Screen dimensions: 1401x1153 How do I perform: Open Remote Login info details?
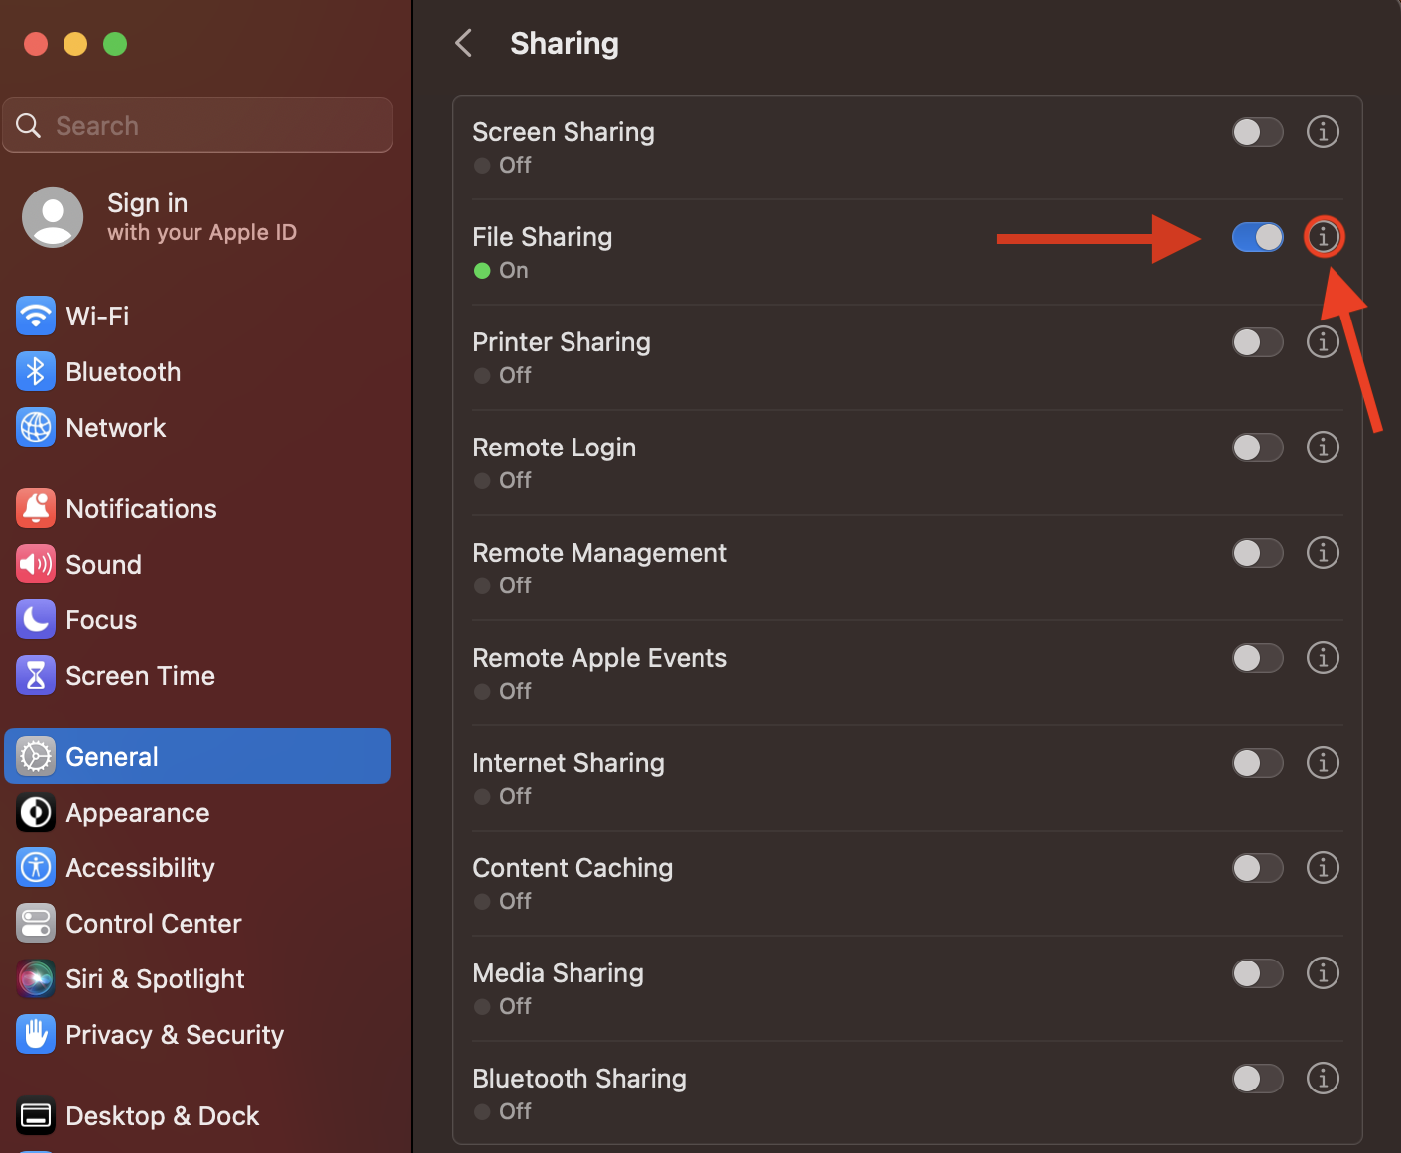(1323, 448)
